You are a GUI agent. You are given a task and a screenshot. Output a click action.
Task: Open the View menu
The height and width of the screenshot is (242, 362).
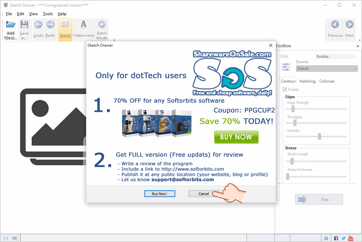point(33,14)
